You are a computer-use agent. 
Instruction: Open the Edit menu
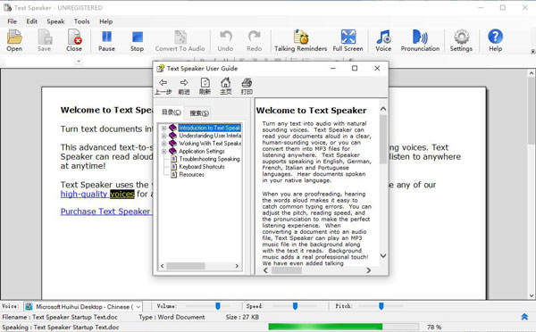coord(32,21)
